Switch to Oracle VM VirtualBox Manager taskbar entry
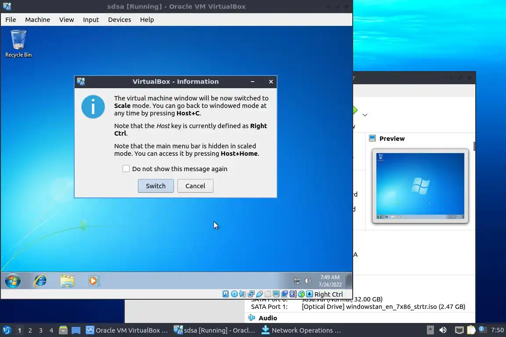Screen dimensions: 506x337 click(127, 330)
